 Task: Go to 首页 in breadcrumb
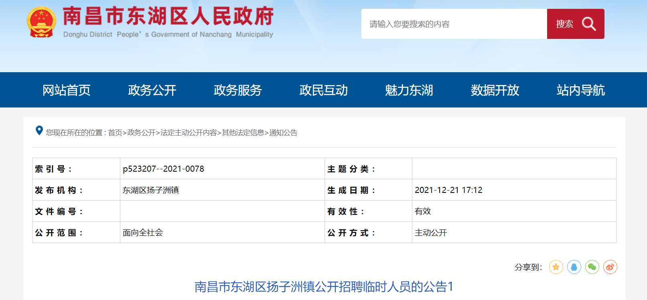(x=115, y=133)
